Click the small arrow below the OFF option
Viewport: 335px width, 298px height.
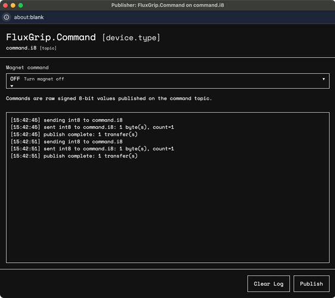(x=12, y=86)
